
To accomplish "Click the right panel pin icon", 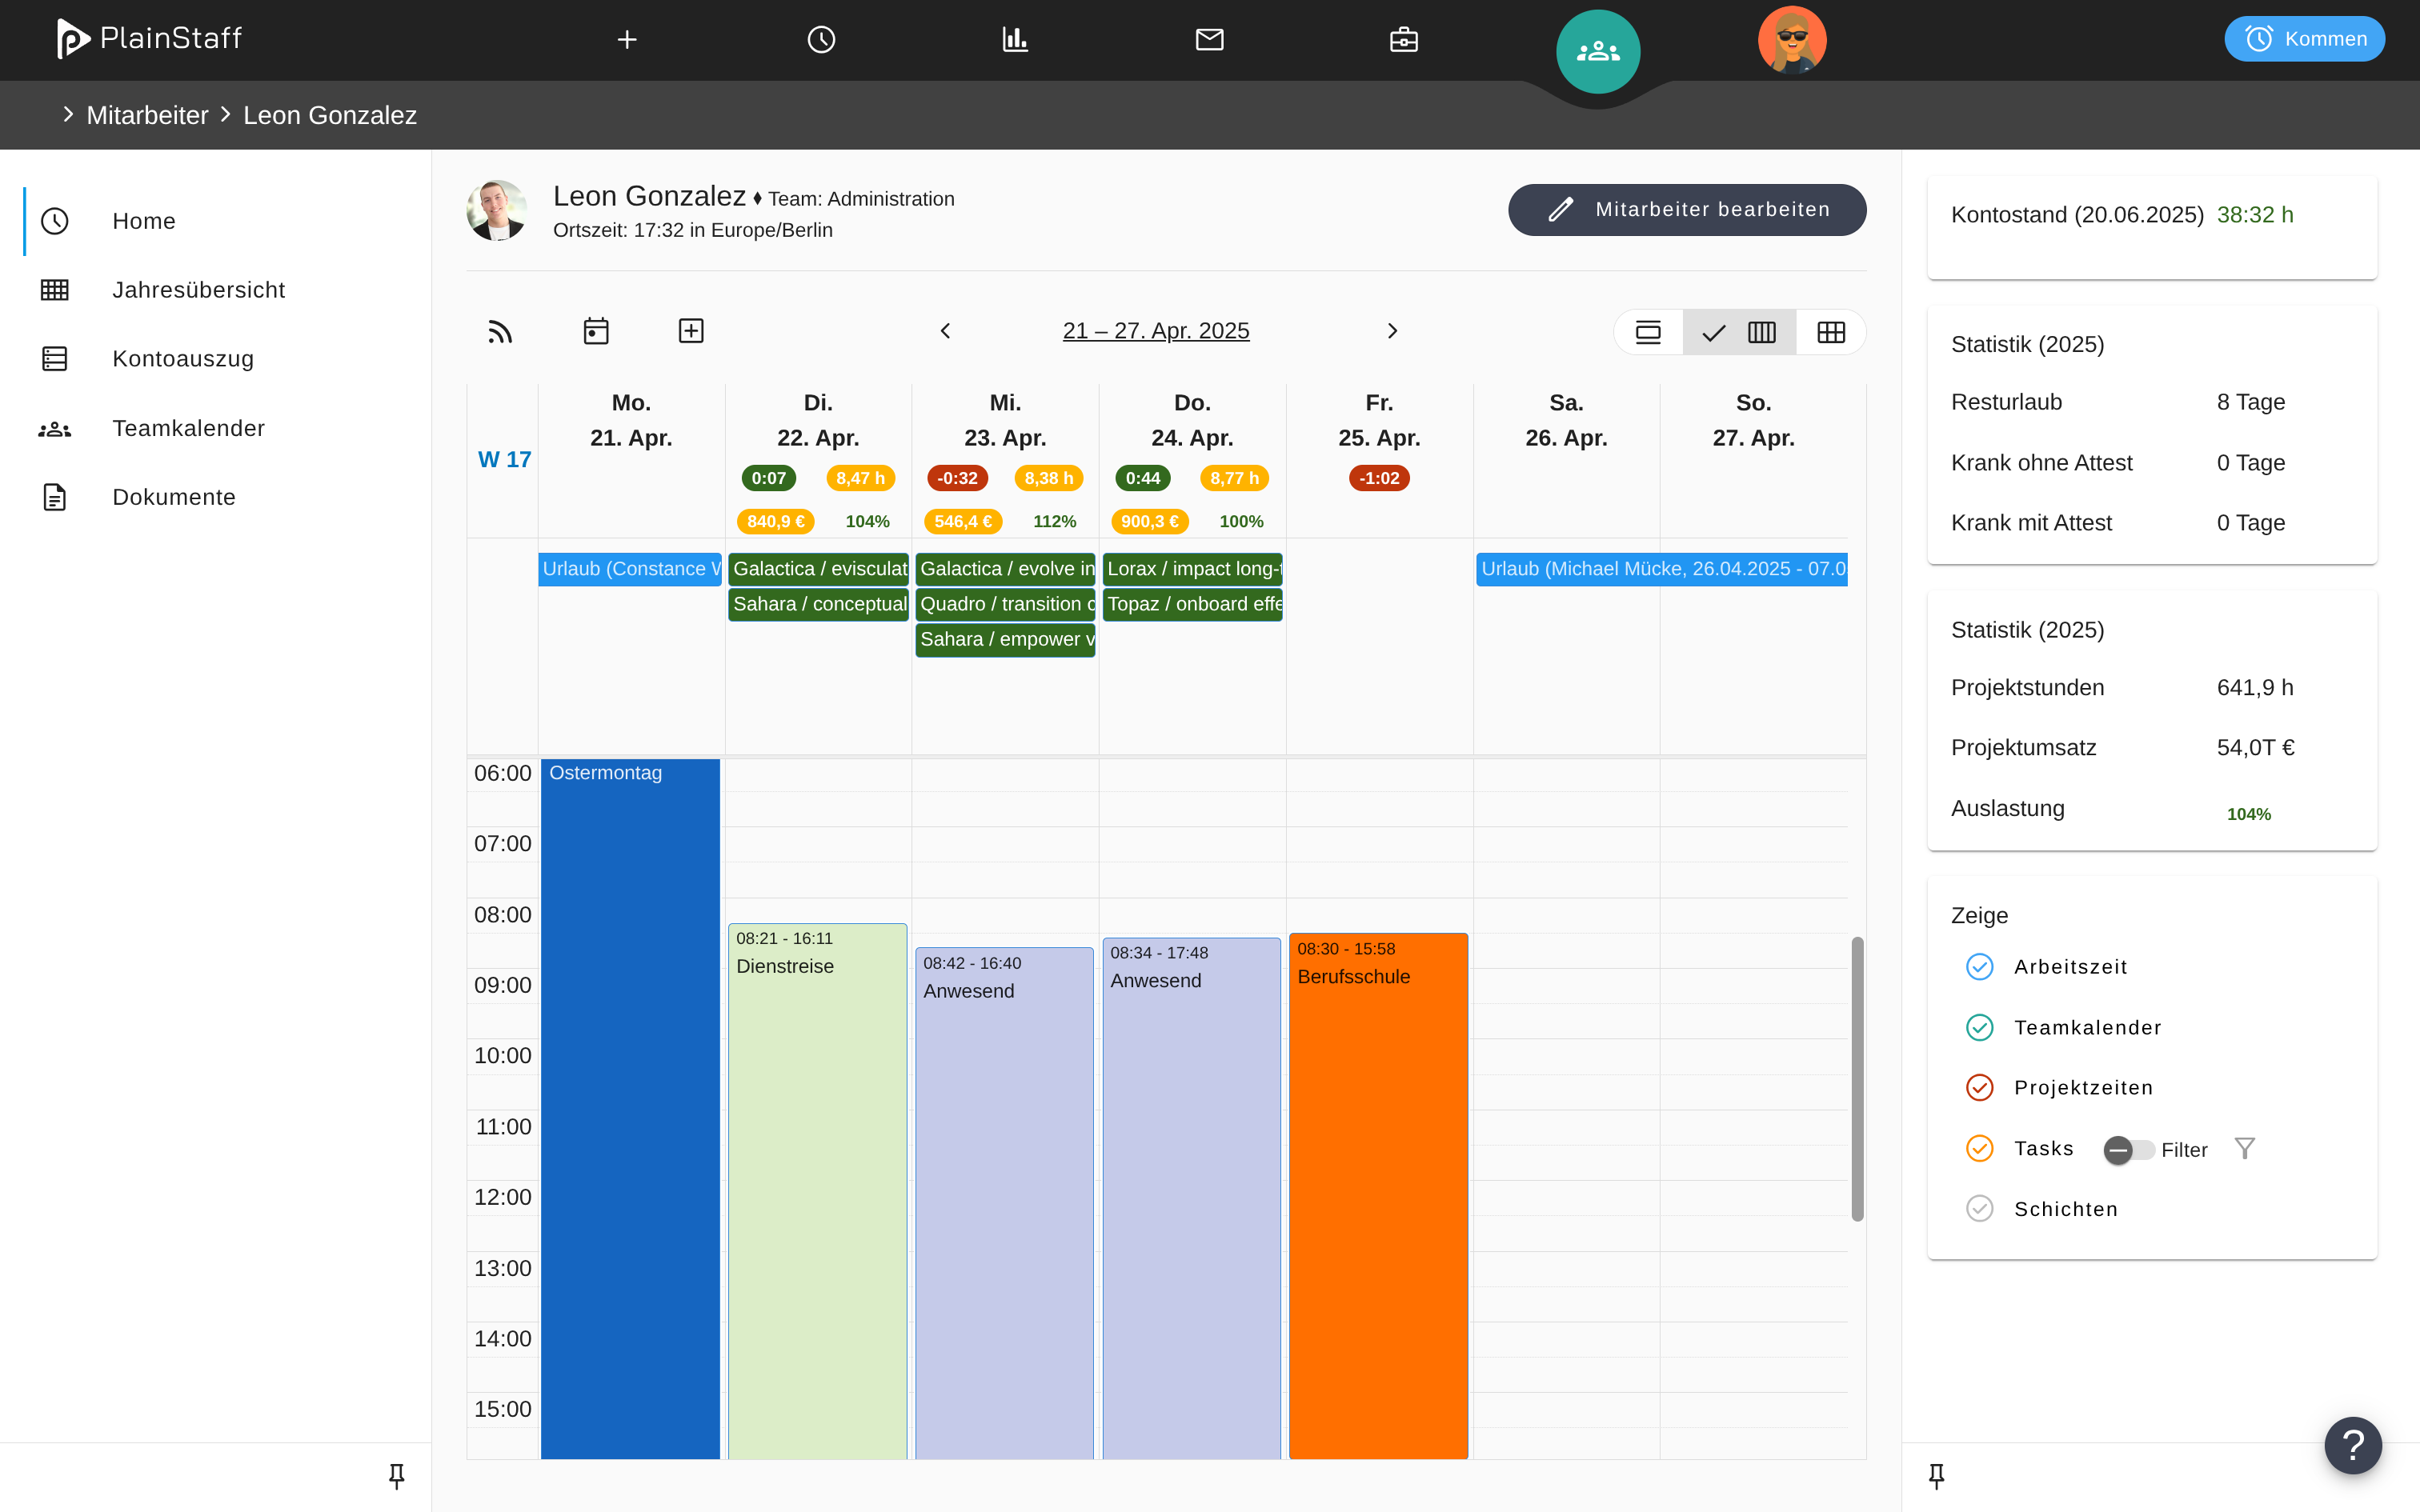I will 1936,1476.
